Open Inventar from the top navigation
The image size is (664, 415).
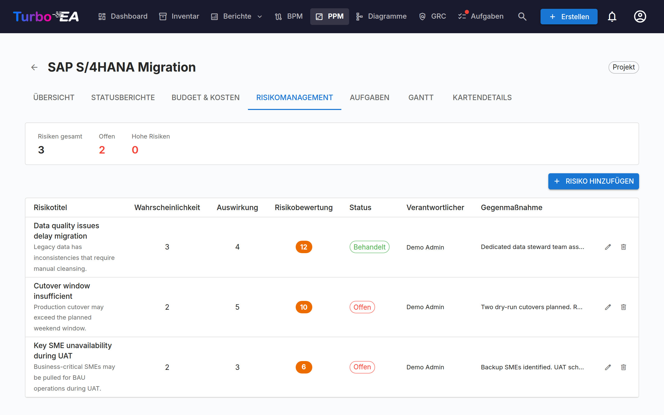click(179, 16)
